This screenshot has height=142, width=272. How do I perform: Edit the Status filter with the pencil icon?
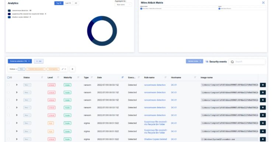63,69
